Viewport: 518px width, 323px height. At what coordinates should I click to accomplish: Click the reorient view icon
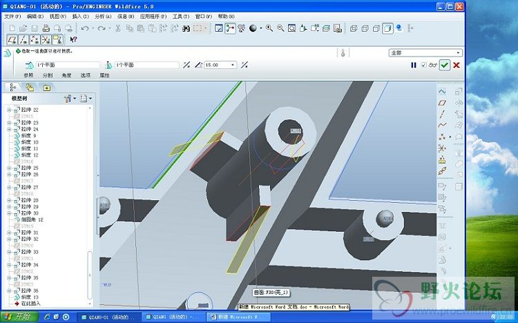303,28
